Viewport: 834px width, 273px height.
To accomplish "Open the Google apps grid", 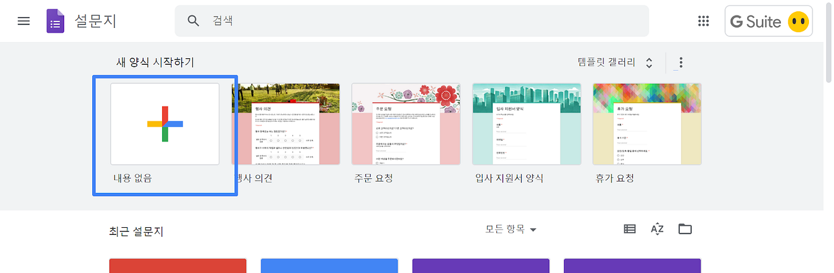I will pos(704,21).
